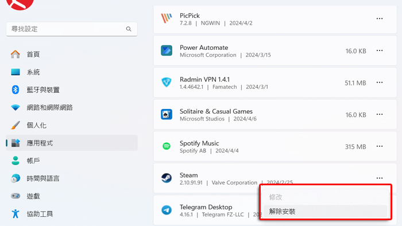This screenshot has width=402, height=226.
Task: Click the Radmin VPN 1.4.1 title
Action: point(204,80)
